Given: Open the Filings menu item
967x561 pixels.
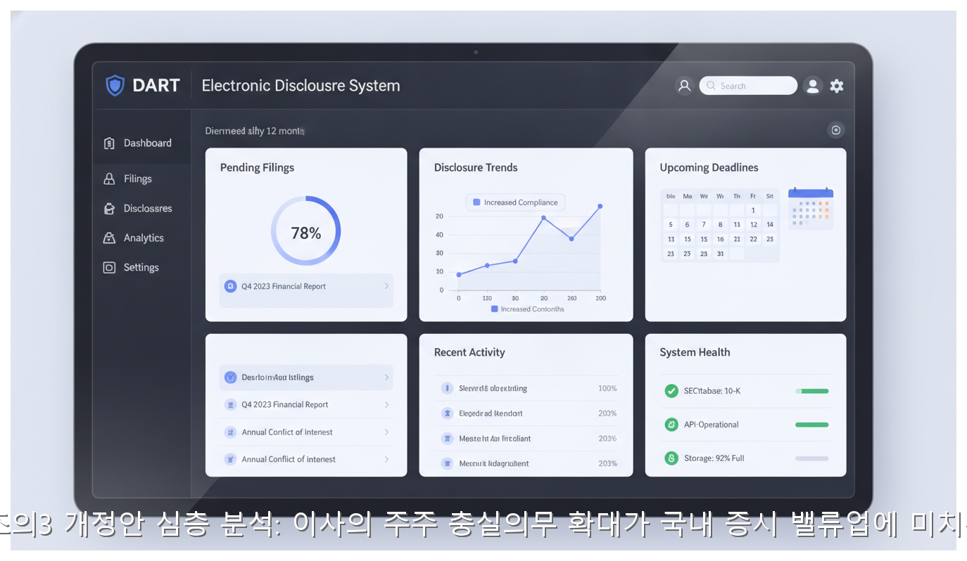Looking at the screenshot, I should click(141, 179).
